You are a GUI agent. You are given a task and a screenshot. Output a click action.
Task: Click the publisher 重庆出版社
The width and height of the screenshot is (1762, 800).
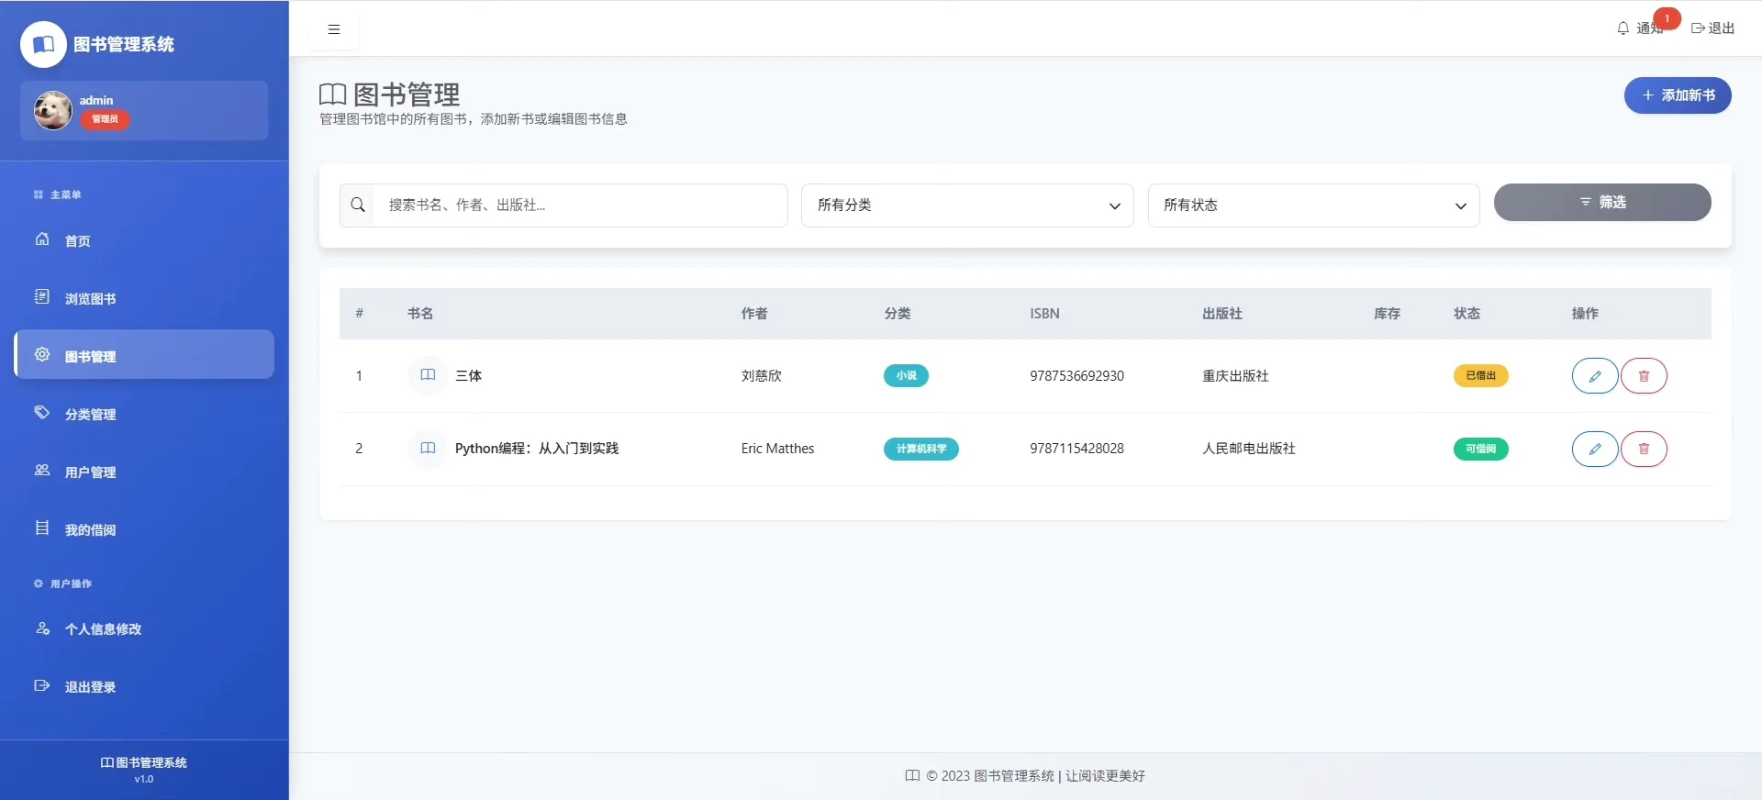coord(1235,375)
